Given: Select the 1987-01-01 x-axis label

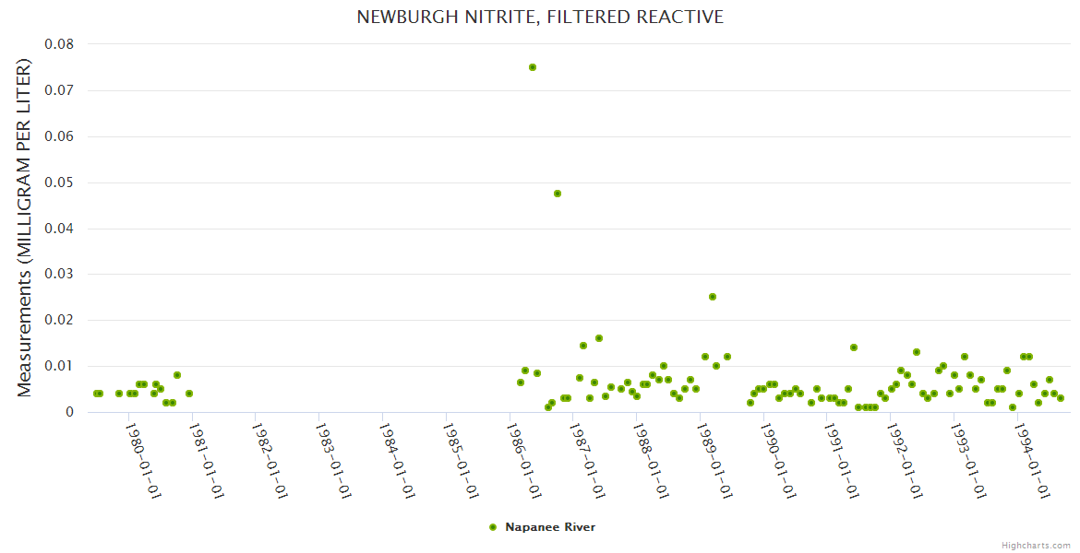Looking at the screenshot, I should pyautogui.click(x=587, y=461).
